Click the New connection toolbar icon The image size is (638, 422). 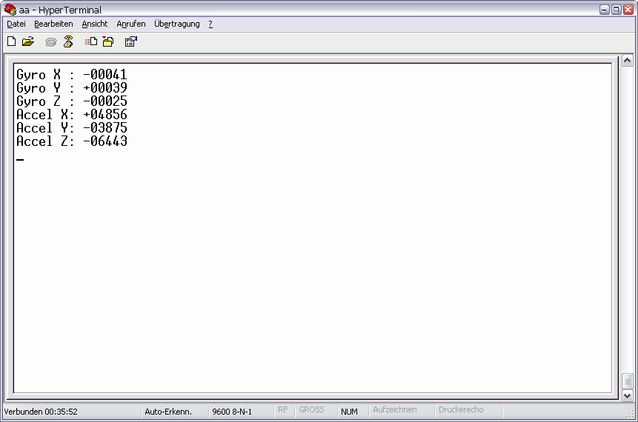[12, 41]
